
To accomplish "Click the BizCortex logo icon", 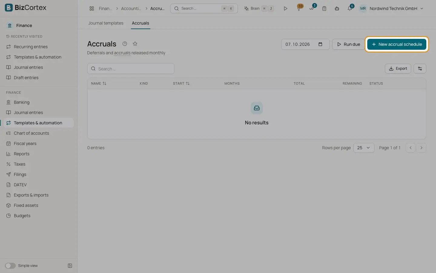I will click(9, 8).
